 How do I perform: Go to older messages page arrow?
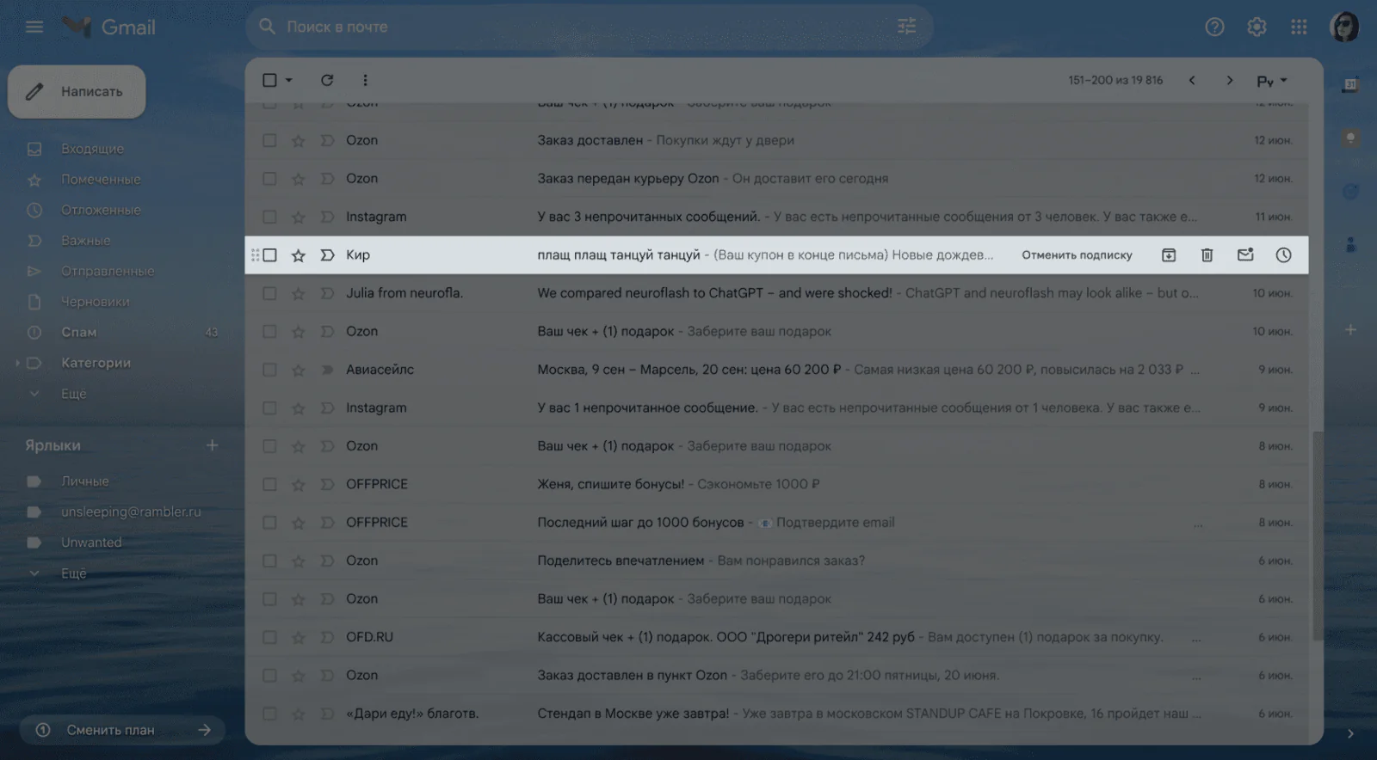pos(1230,80)
